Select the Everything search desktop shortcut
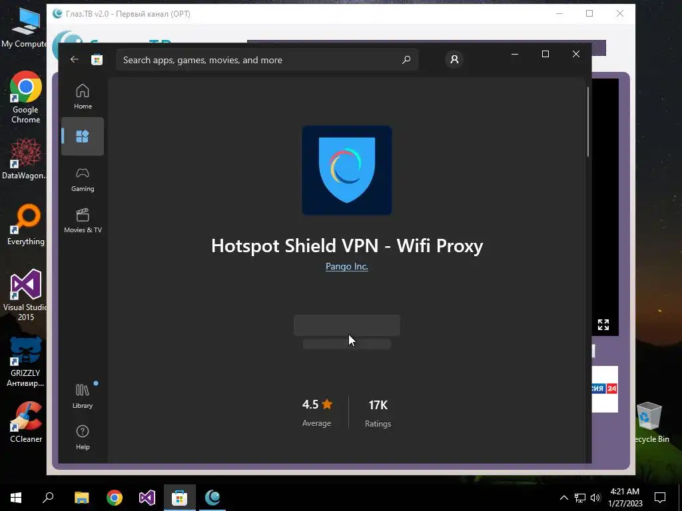The width and height of the screenshot is (682, 511). [x=26, y=225]
